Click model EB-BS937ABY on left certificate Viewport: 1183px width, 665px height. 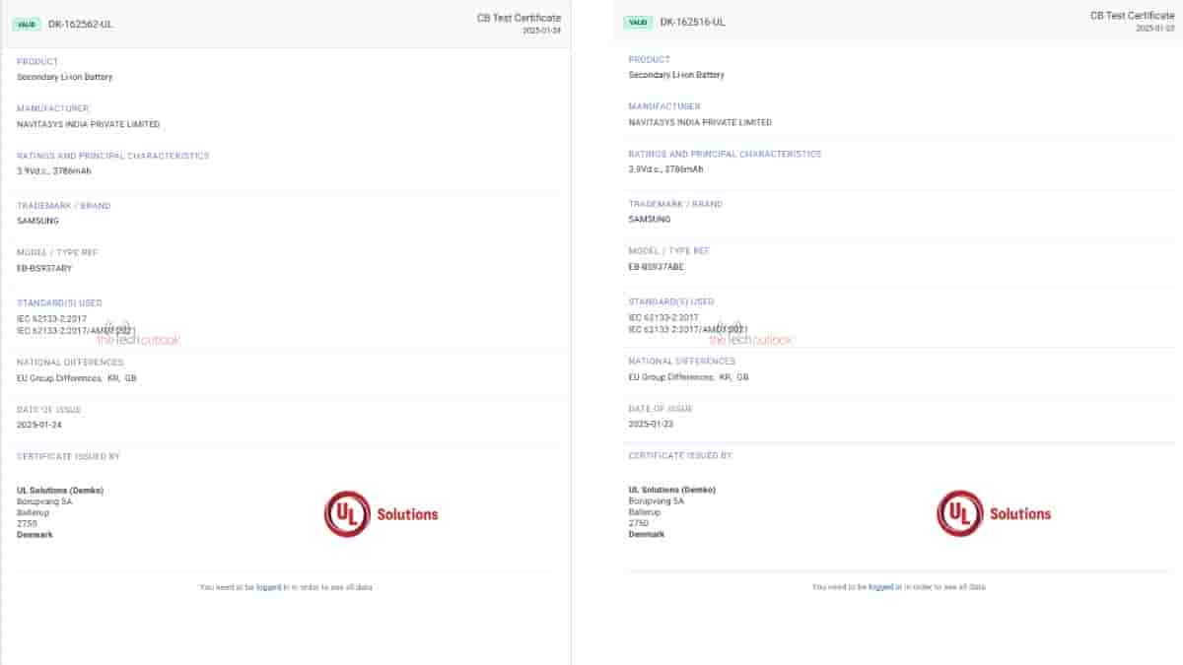(x=43, y=267)
